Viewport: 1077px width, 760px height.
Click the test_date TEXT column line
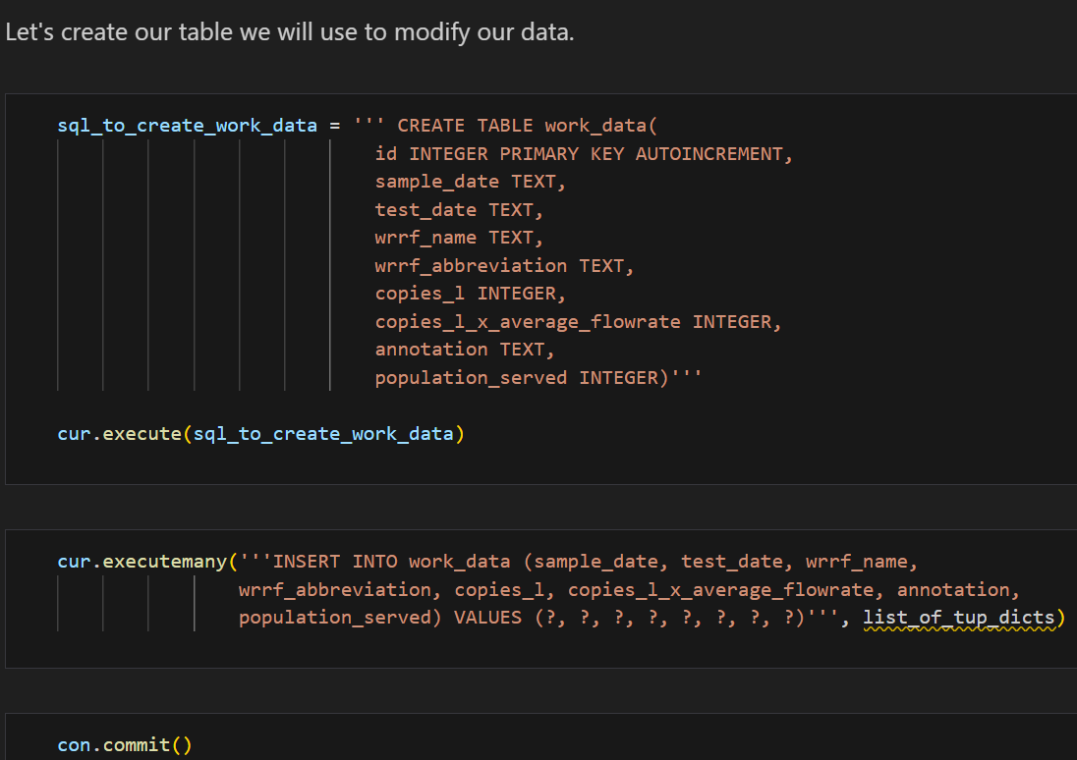pyautogui.click(x=459, y=210)
